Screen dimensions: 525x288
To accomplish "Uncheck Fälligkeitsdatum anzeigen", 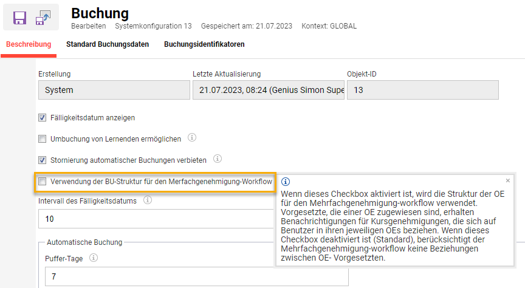I will 43,118.
